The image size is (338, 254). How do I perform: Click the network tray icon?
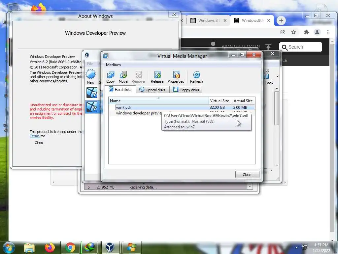[305, 247]
